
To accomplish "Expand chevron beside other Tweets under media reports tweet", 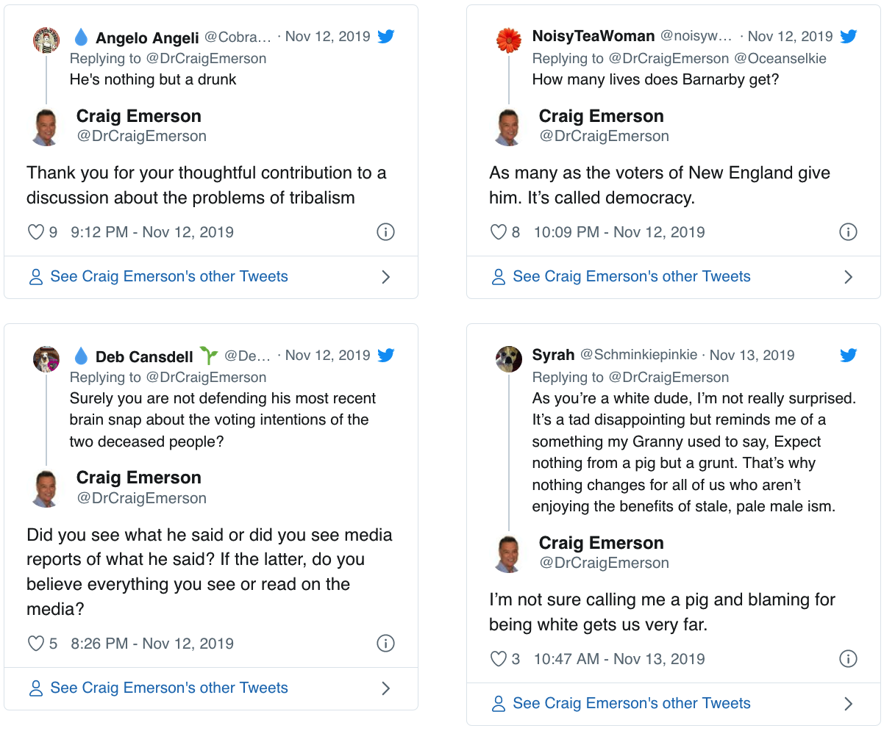I will coord(386,688).
